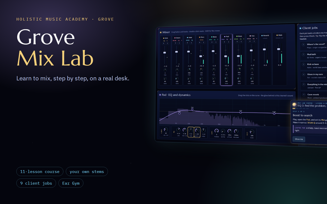Click the Kick pan knob
327x204 pixels.
click(165, 70)
